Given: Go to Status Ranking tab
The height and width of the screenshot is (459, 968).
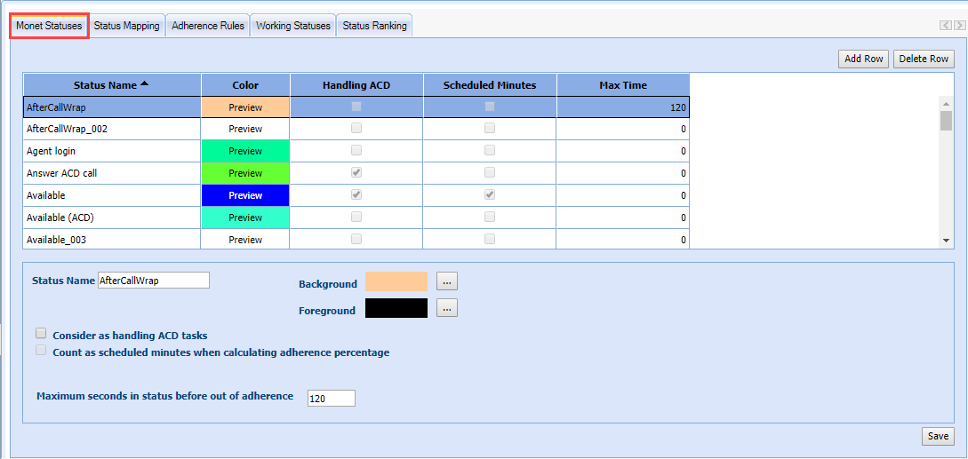Looking at the screenshot, I should coord(374,26).
